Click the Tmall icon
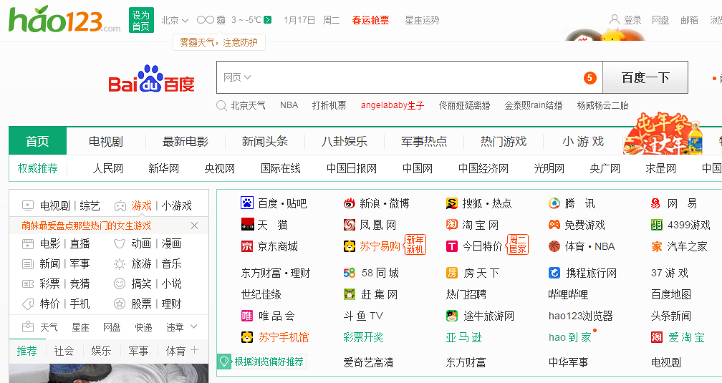This screenshot has width=722, height=383. pyautogui.click(x=247, y=225)
